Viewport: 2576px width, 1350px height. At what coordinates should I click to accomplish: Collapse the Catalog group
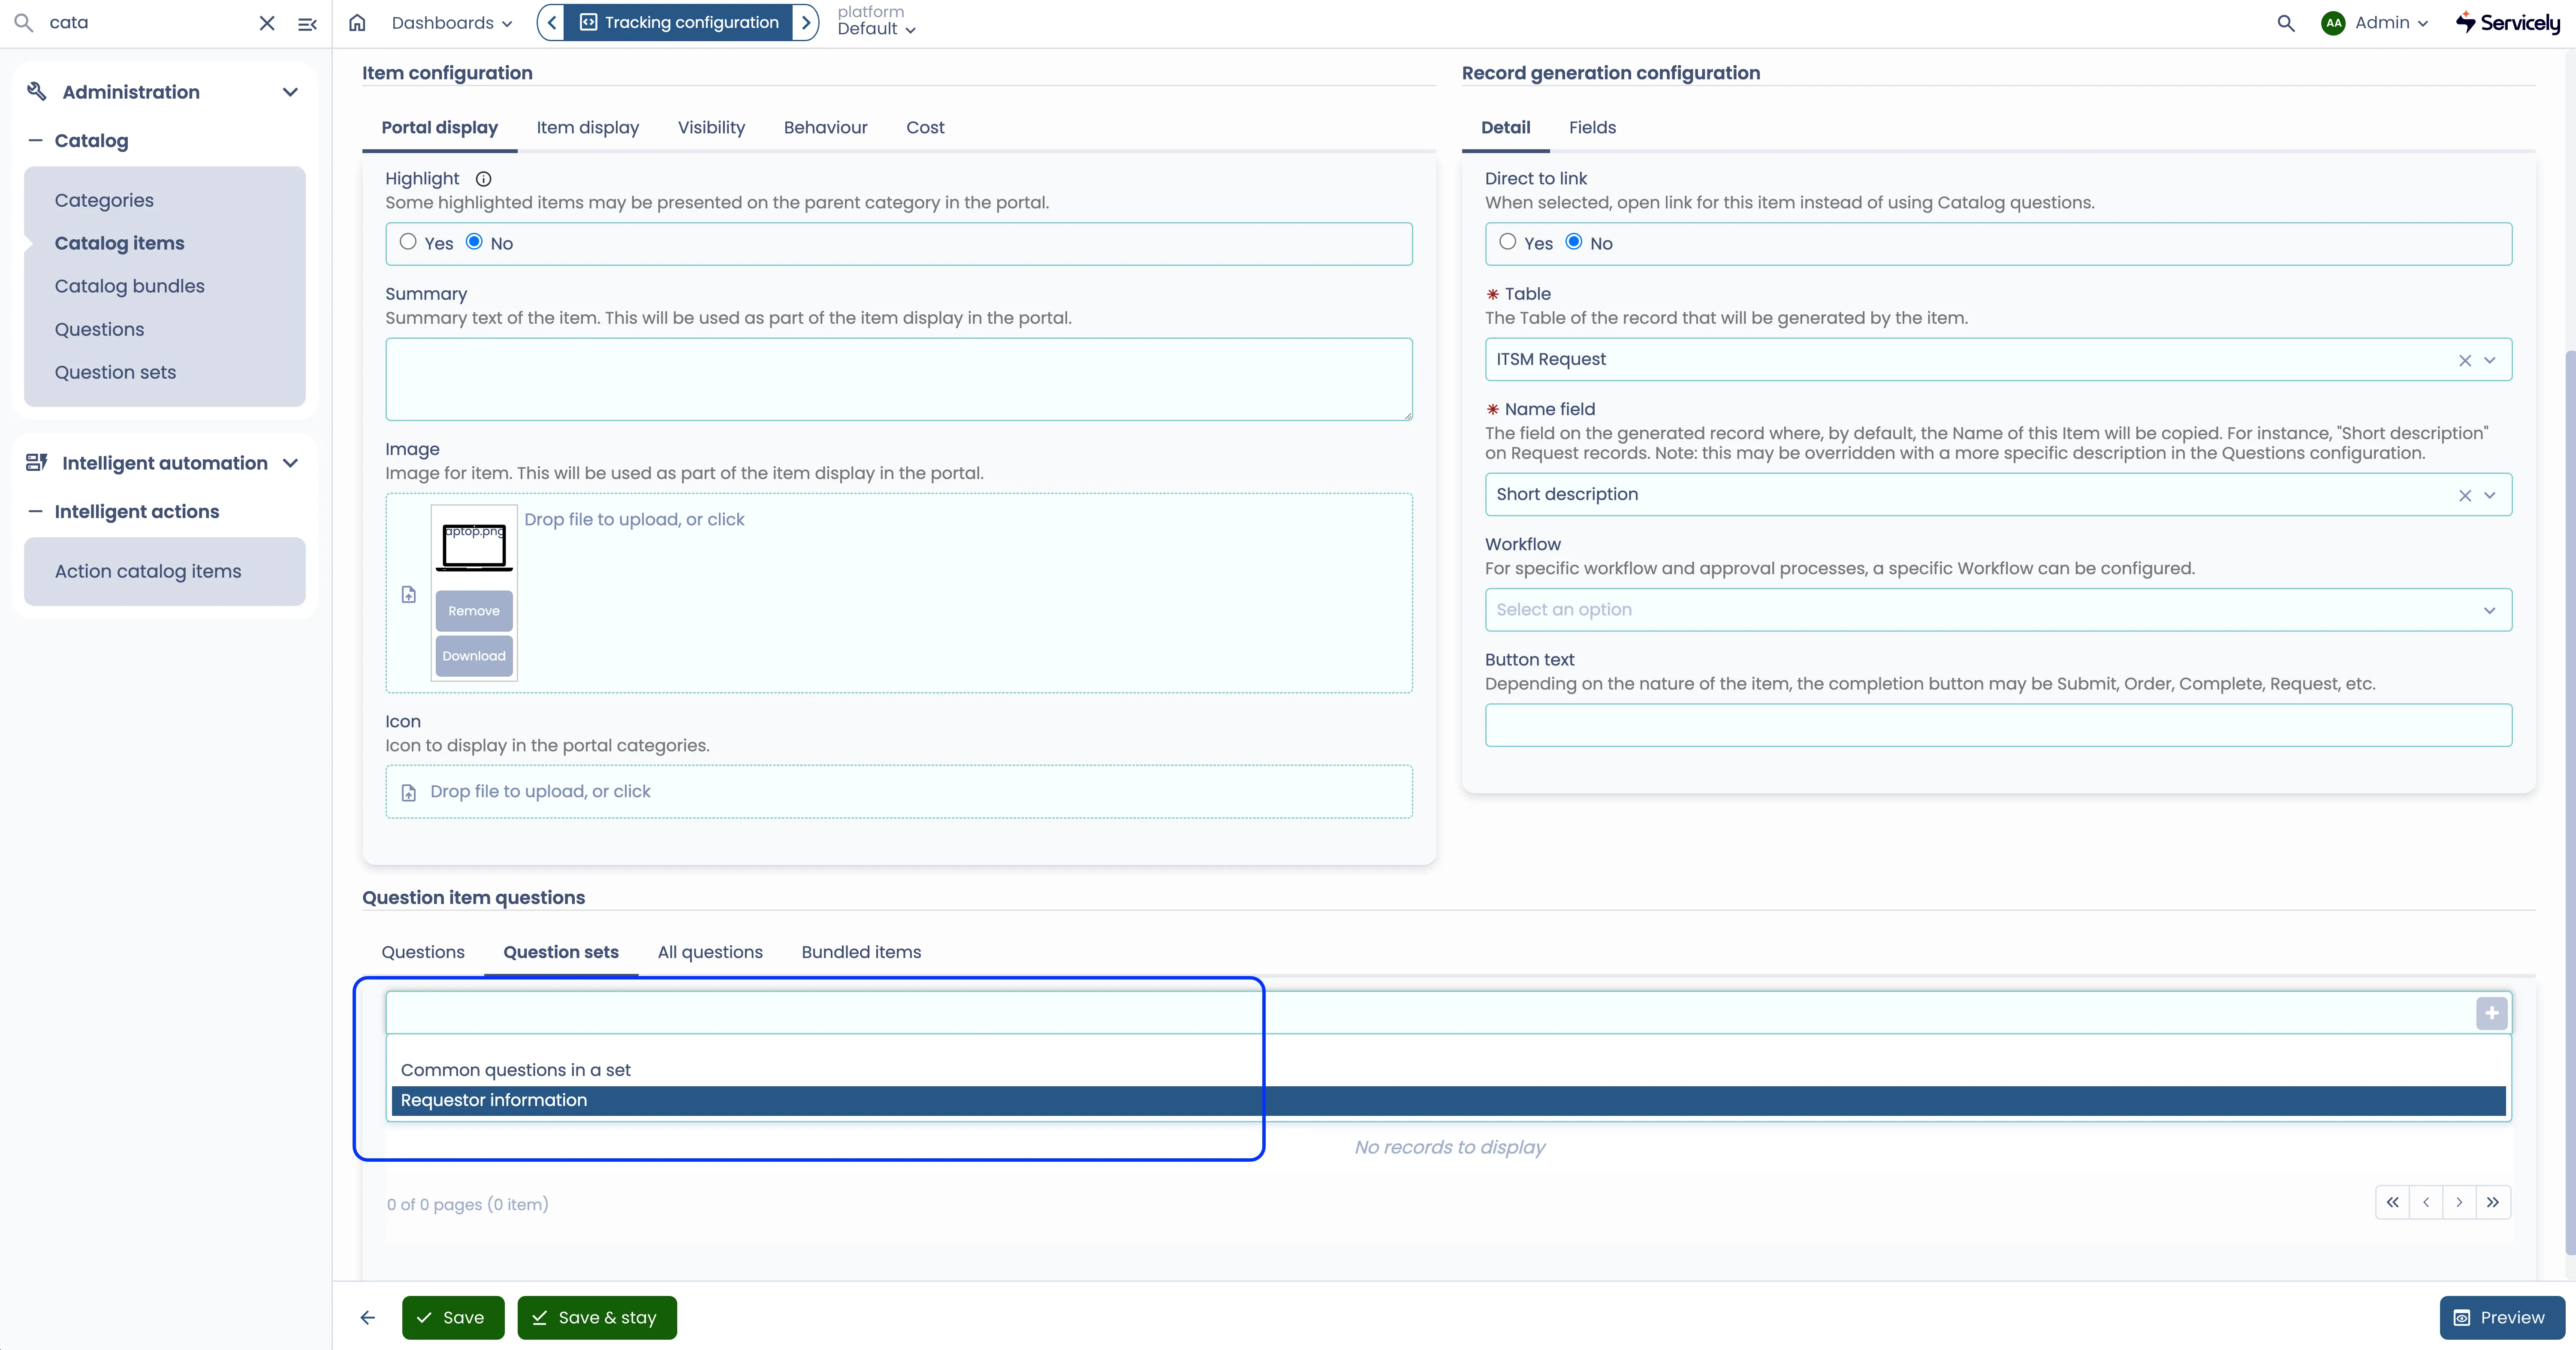pos(36,141)
